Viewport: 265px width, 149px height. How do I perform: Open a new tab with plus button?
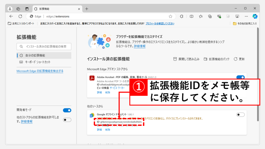(x=87, y=9)
